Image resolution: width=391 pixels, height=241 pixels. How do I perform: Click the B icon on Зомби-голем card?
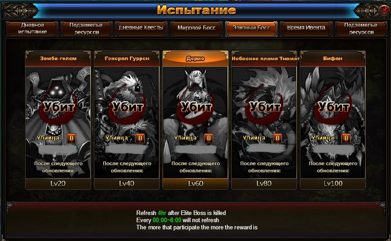(71, 138)
